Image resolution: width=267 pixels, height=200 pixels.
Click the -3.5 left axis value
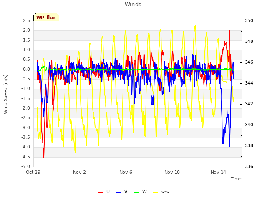point(25,137)
